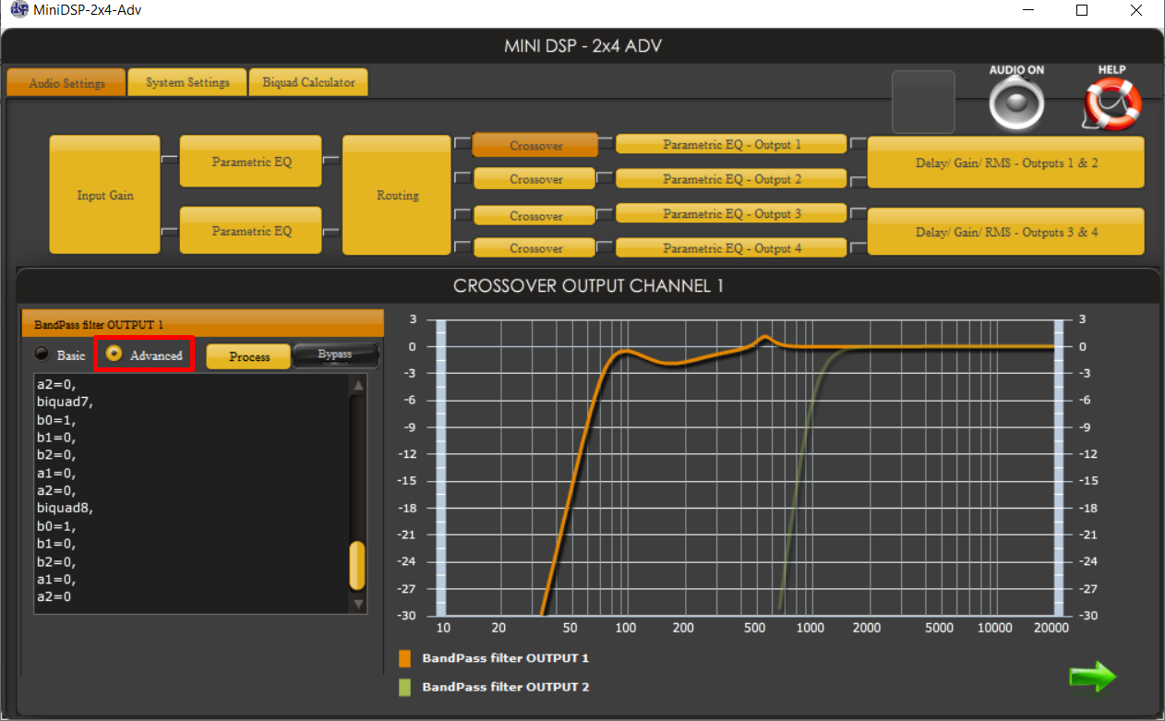
Task: Click the right blue graph boundary slider
Action: click(1059, 468)
